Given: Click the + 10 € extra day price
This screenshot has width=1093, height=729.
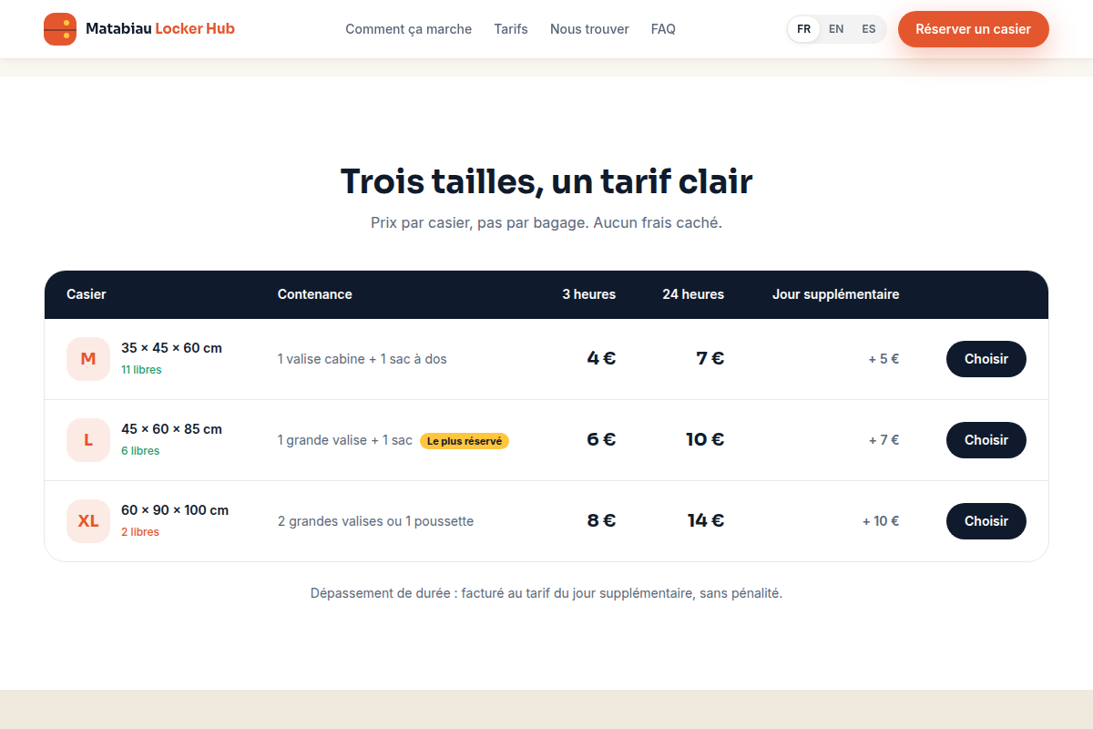Looking at the screenshot, I should [881, 521].
